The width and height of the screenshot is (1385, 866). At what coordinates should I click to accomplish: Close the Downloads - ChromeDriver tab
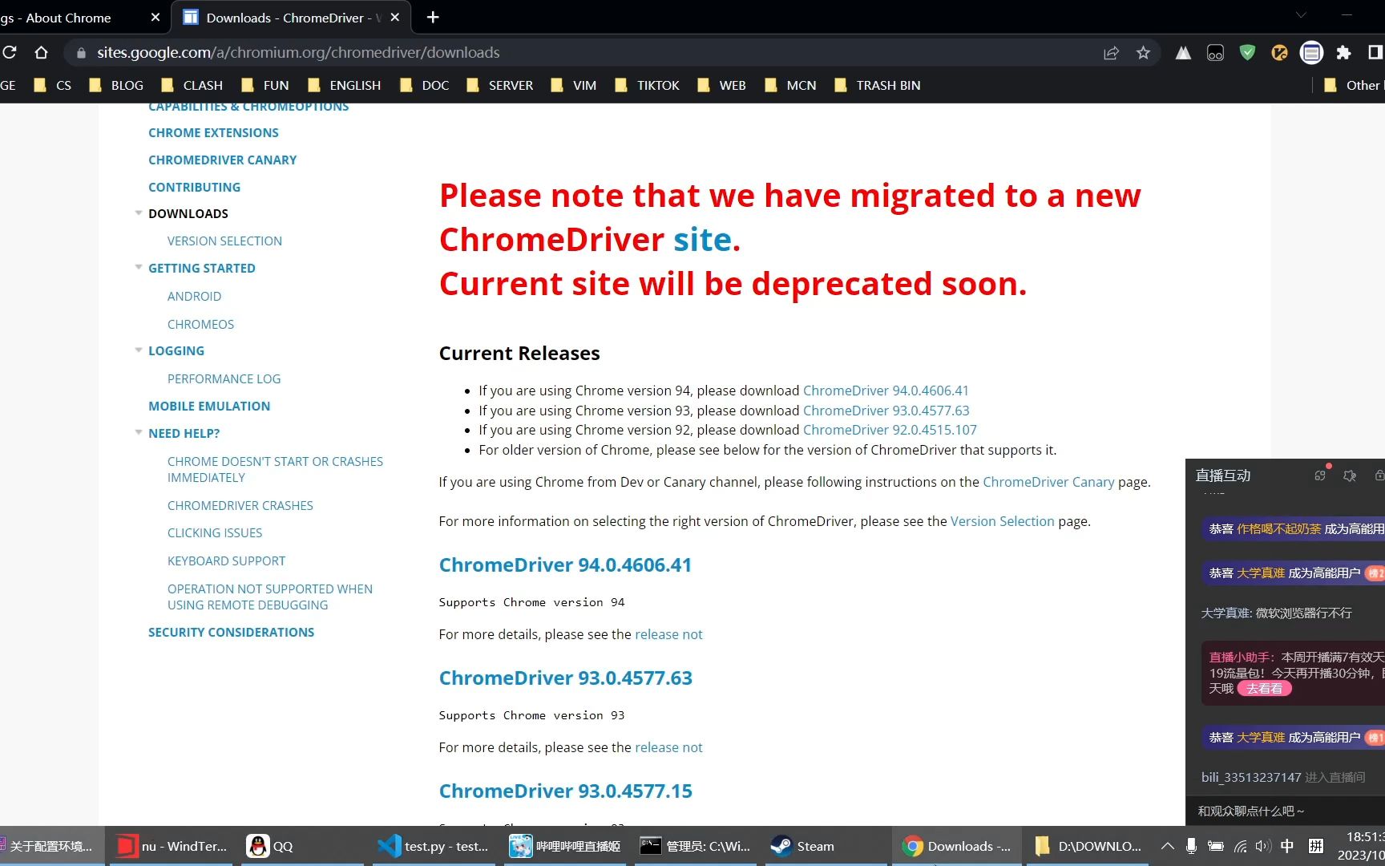pos(394,17)
